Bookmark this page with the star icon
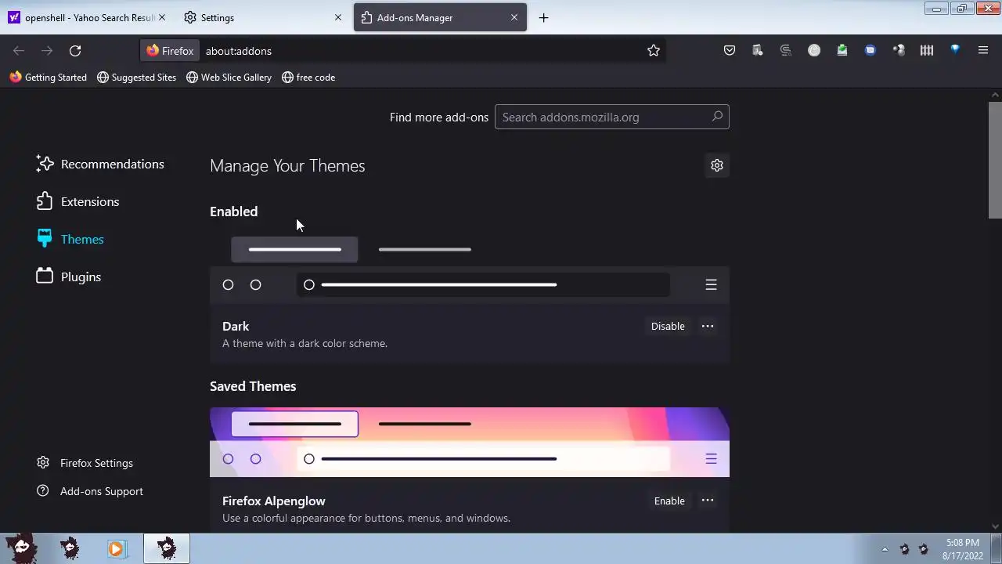The height and width of the screenshot is (564, 1002). click(x=654, y=51)
